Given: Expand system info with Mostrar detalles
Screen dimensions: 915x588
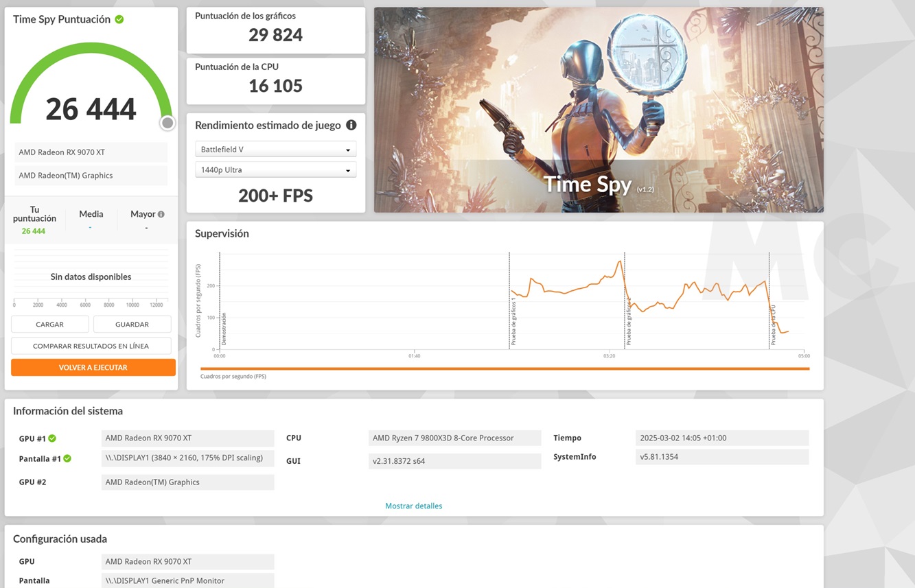Looking at the screenshot, I should click(x=413, y=506).
